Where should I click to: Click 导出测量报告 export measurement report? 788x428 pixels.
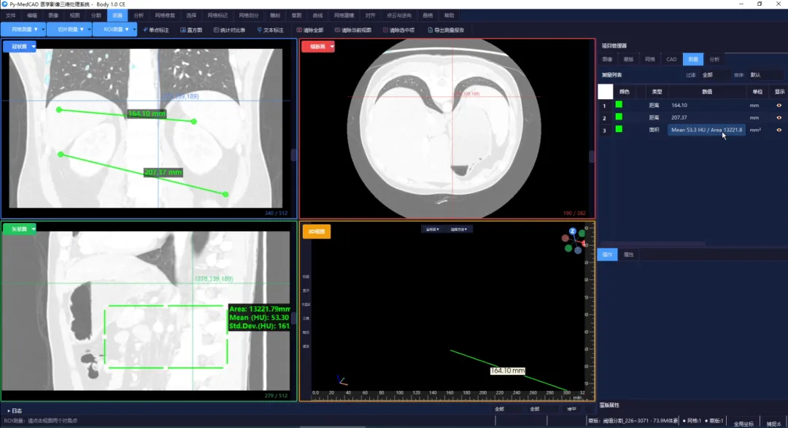coord(446,30)
